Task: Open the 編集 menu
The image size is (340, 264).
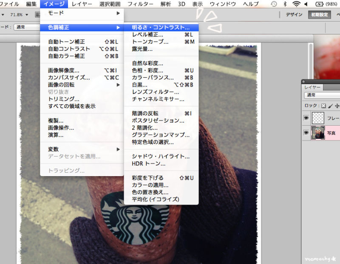Action: pos(31,4)
